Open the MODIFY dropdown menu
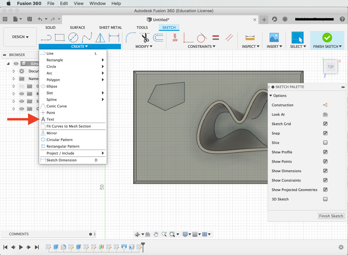 pyautogui.click(x=144, y=46)
